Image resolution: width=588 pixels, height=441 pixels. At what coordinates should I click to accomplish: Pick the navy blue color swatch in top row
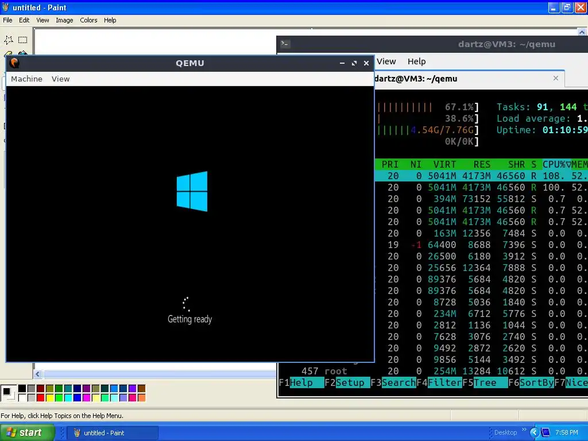tap(78, 389)
